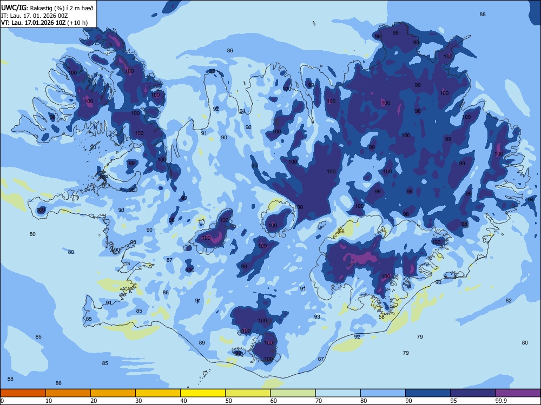
Task: Pick the light green 60–70 legend swatch
Action: click(293, 393)
